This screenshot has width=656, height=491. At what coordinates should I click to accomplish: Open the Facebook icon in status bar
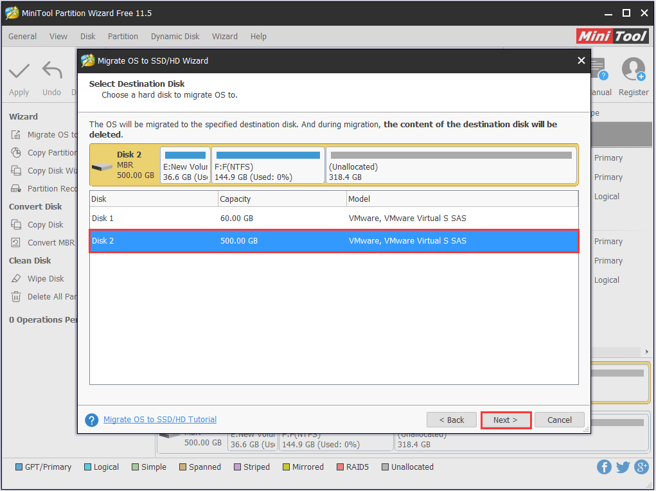pos(604,467)
